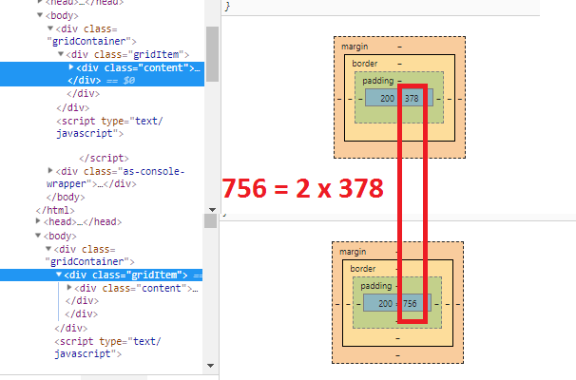Click padding label in upper box model
Screen dimensions: 576x380
tap(377, 81)
